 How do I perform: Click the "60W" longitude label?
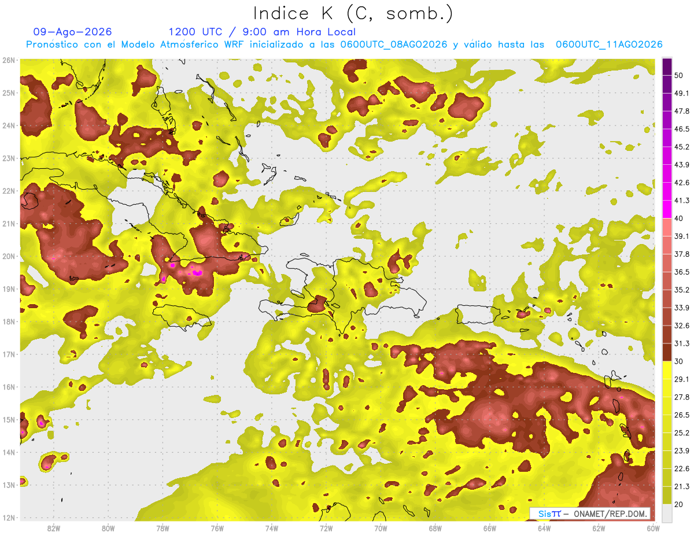(x=653, y=528)
